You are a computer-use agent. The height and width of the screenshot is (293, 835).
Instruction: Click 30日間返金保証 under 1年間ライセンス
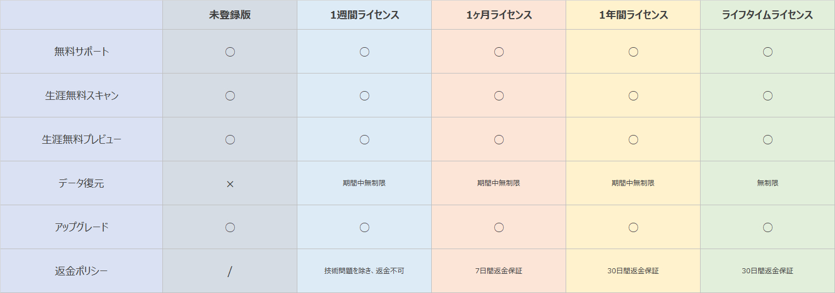pyautogui.click(x=633, y=271)
